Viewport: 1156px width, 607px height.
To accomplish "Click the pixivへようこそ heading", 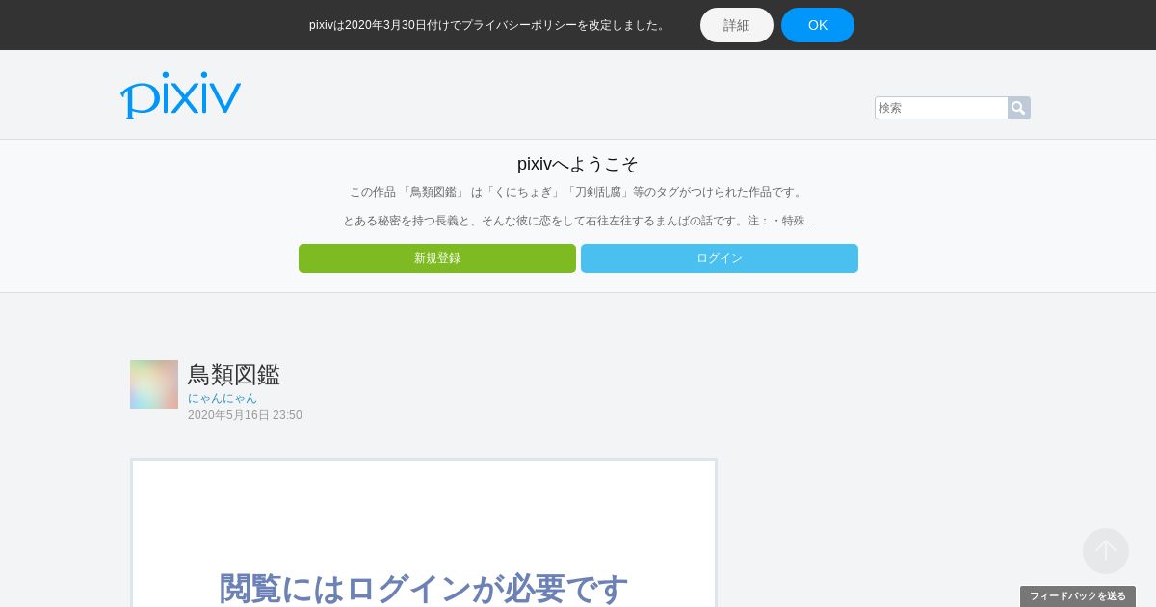I will coord(578,164).
